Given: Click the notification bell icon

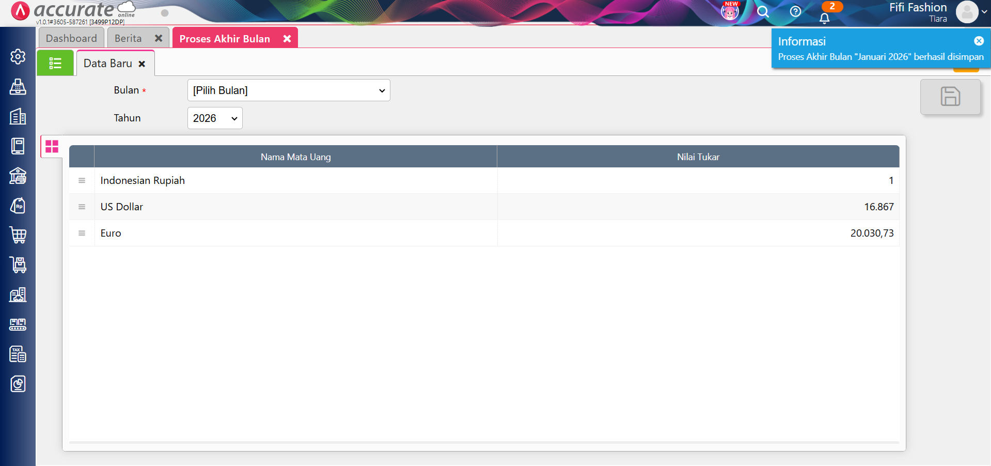Looking at the screenshot, I should 825,18.
